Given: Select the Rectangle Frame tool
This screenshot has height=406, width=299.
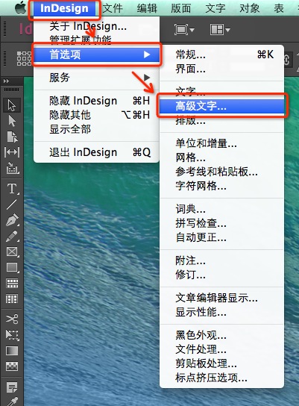Looking at the screenshot, I should (x=12, y=252).
